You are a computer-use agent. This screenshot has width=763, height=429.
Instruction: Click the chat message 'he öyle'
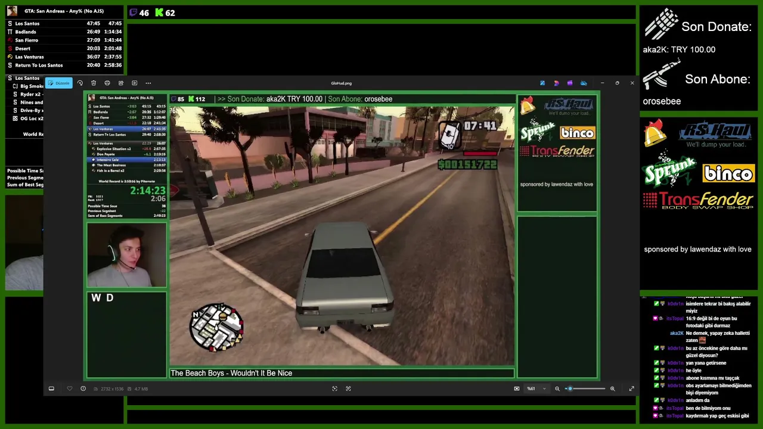pos(693,371)
